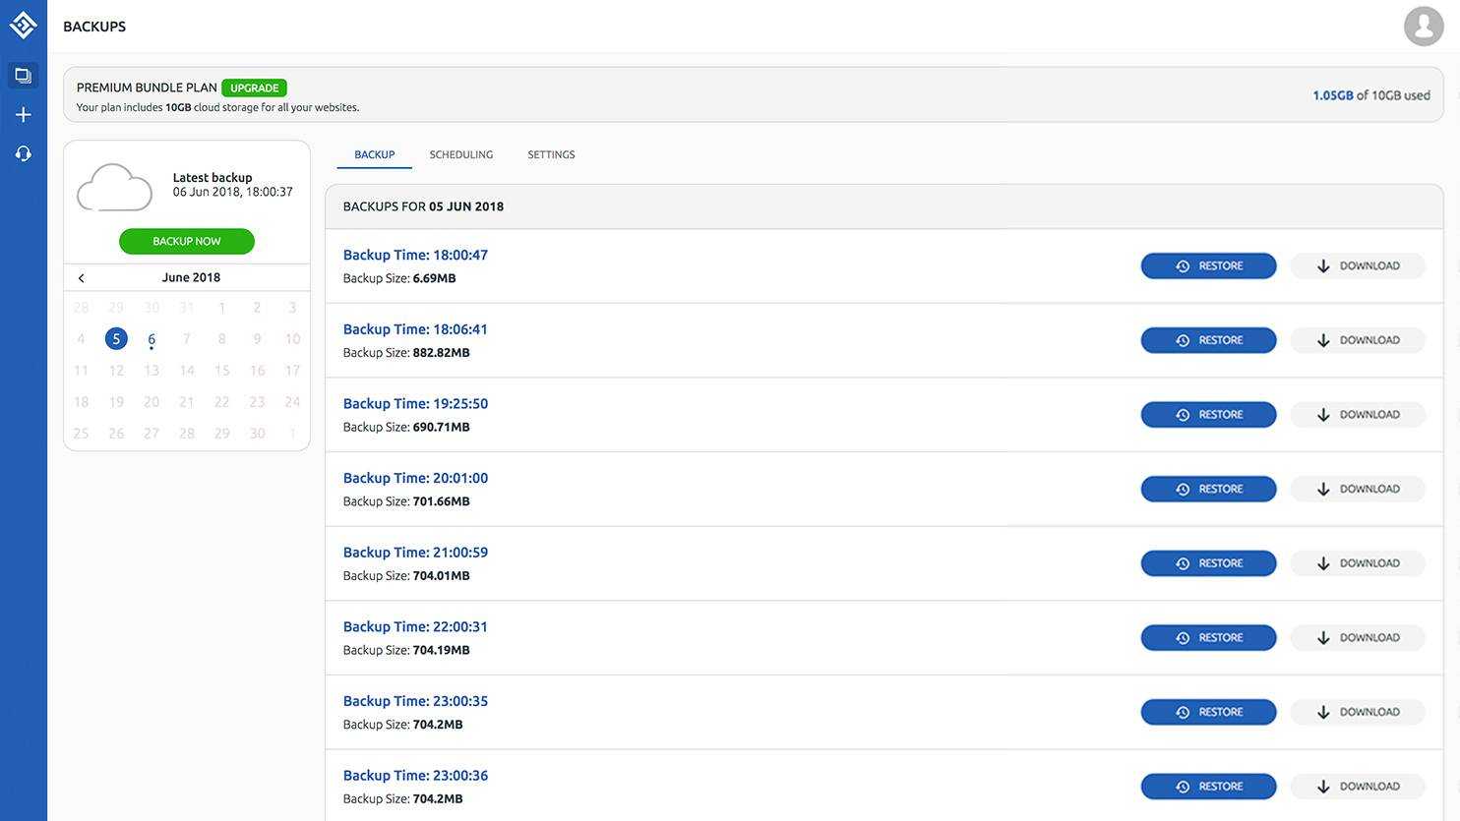
Task: Open the Backup Time: 20:01:00 link
Action: pyautogui.click(x=415, y=478)
